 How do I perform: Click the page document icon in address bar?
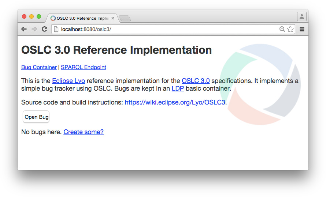pos(56,29)
